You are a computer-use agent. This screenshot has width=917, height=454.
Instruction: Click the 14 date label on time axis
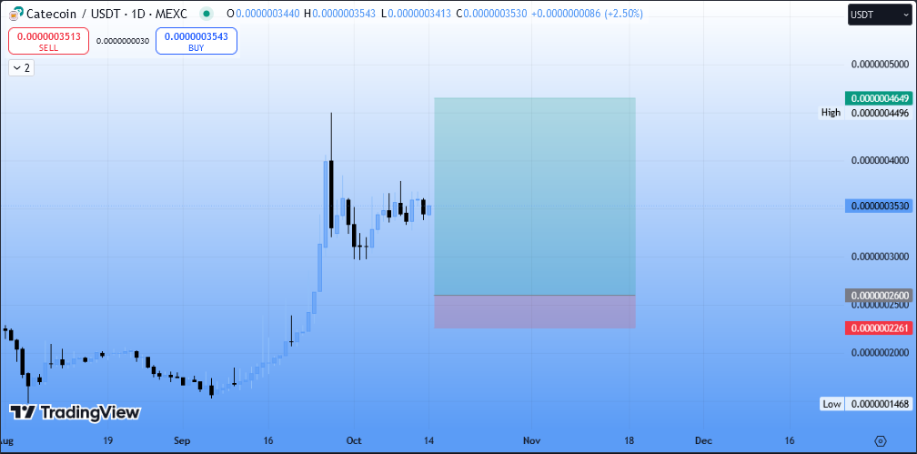click(429, 440)
